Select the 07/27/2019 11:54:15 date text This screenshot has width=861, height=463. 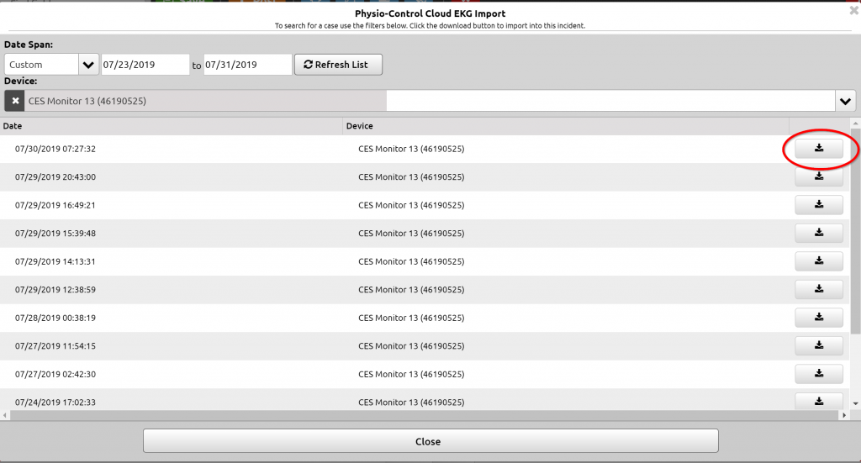tap(55, 346)
